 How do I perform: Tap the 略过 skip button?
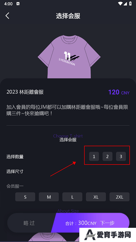pos(29,223)
